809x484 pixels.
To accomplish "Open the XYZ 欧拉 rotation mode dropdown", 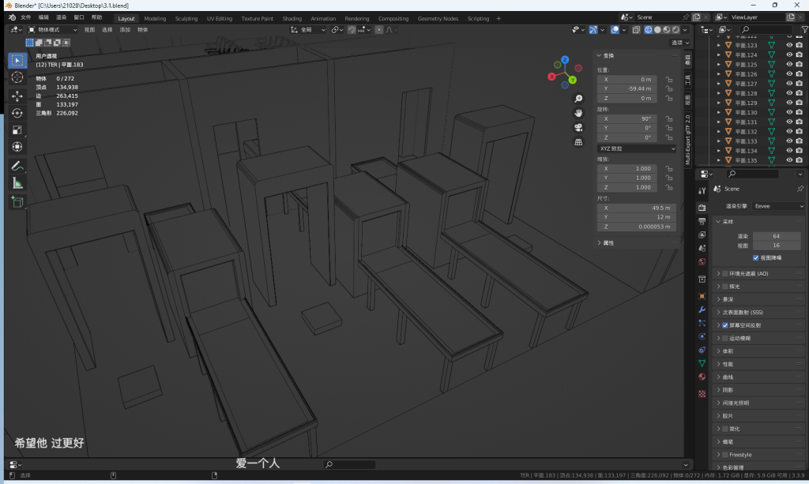I will point(637,148).
